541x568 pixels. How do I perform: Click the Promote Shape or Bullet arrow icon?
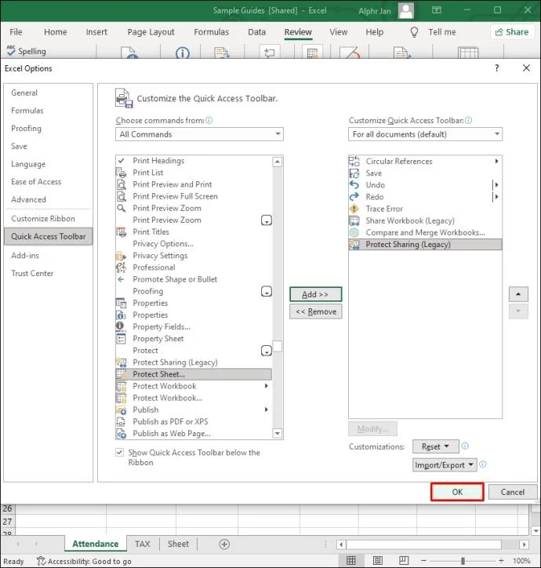click(121, 279)
